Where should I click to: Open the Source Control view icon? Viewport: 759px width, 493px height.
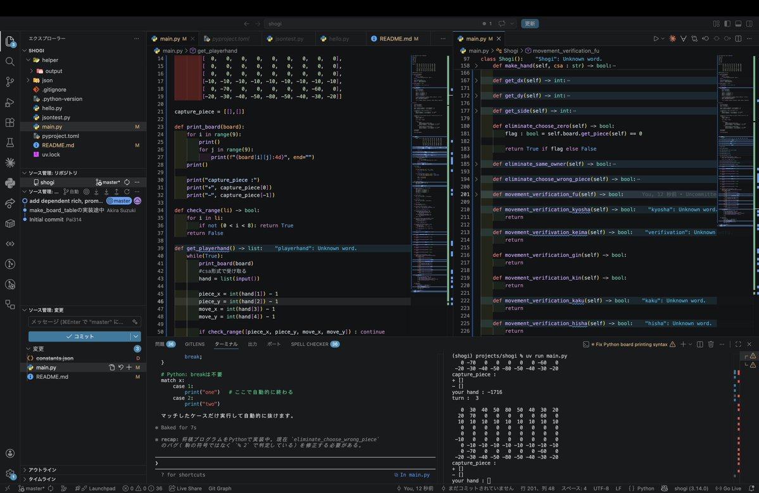point(9,82)
